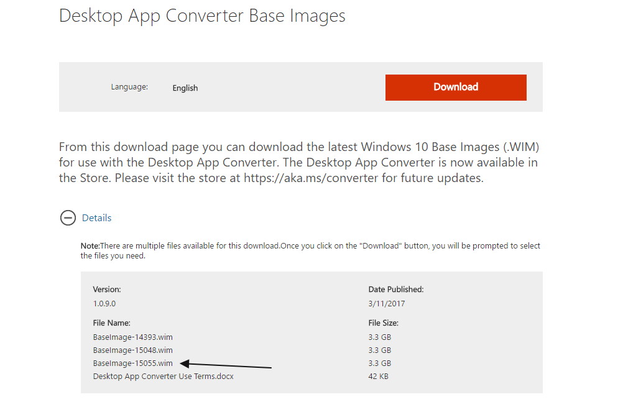The height and width of the screenshot is (402, 623).
Task: Click the published date 3/11/2017
Action: click(x=387, y=303)
